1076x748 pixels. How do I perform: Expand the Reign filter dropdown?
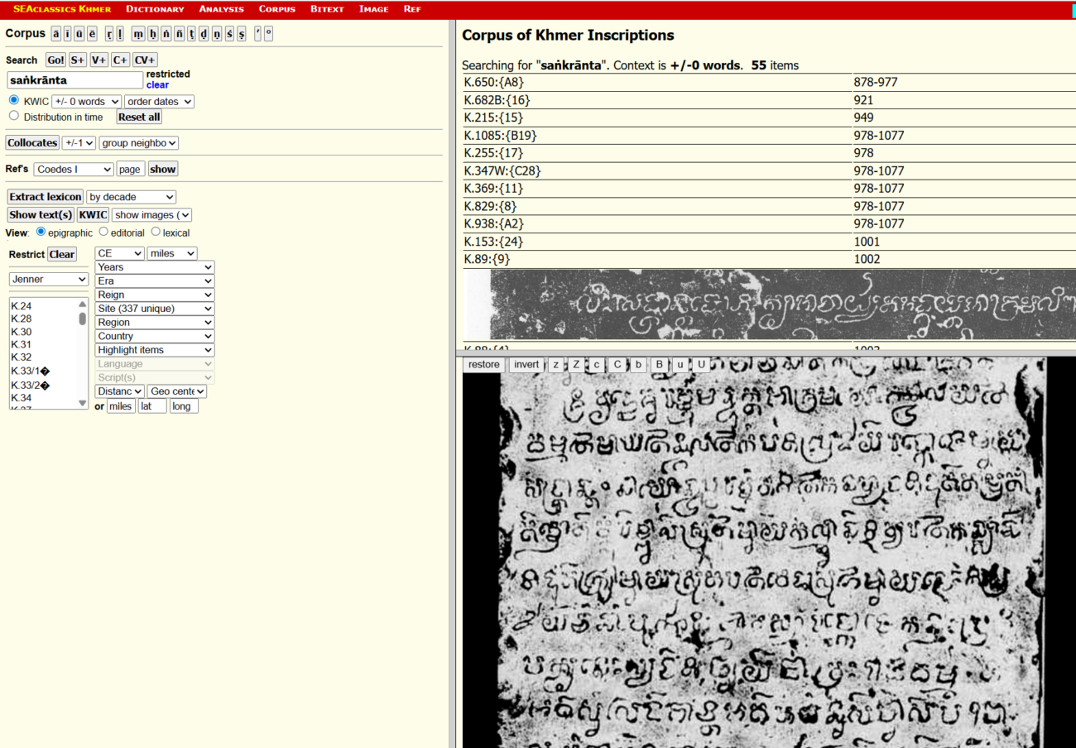point(154,295)
